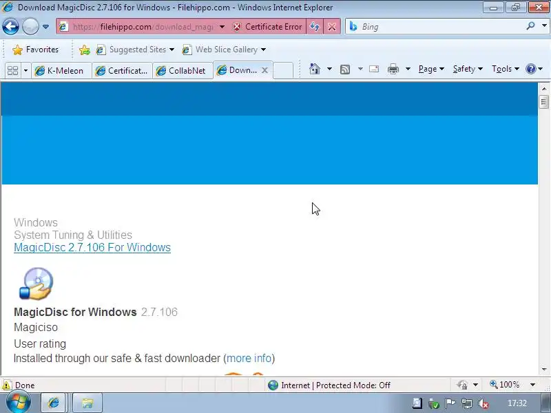The width and height of the screenshot is (551, 413).
Task: Follow the 'more info' link
Action: point(249,358)
